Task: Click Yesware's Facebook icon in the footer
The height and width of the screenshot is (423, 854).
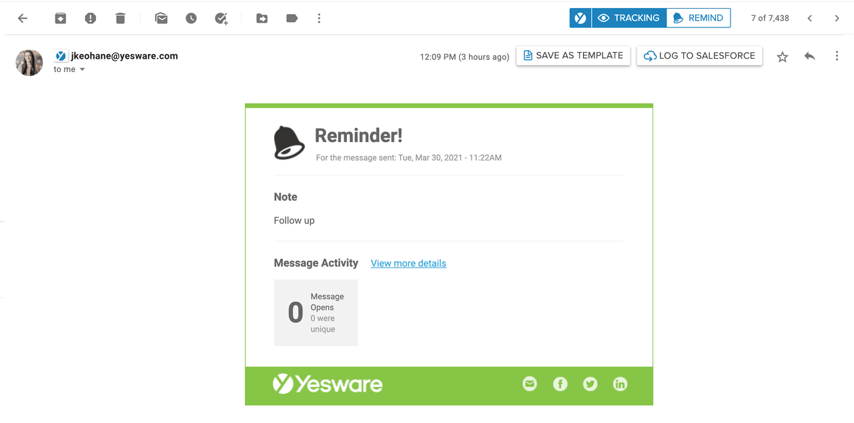Action: coord(560,384)
